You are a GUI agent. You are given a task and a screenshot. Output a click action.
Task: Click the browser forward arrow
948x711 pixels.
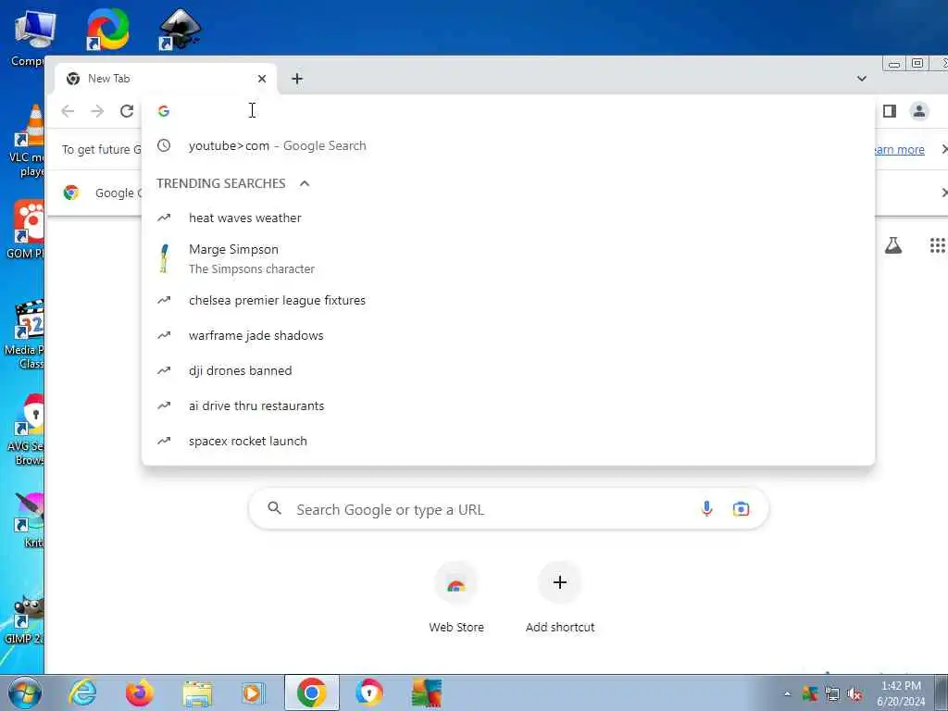(x=96, y=111)
